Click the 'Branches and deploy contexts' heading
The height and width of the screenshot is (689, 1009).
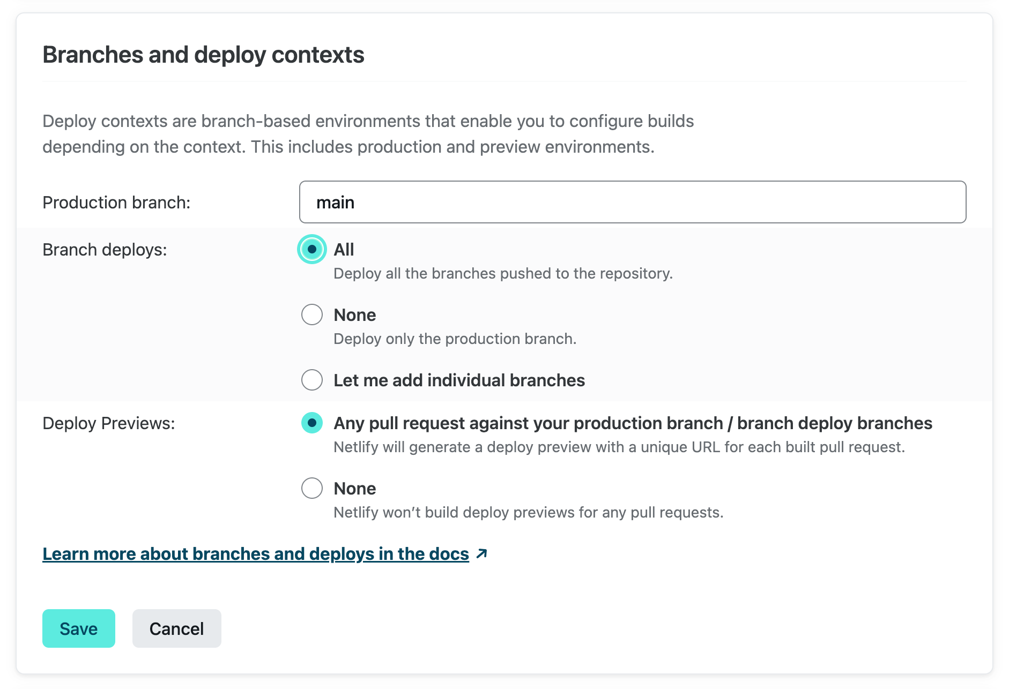click(203, 55)
